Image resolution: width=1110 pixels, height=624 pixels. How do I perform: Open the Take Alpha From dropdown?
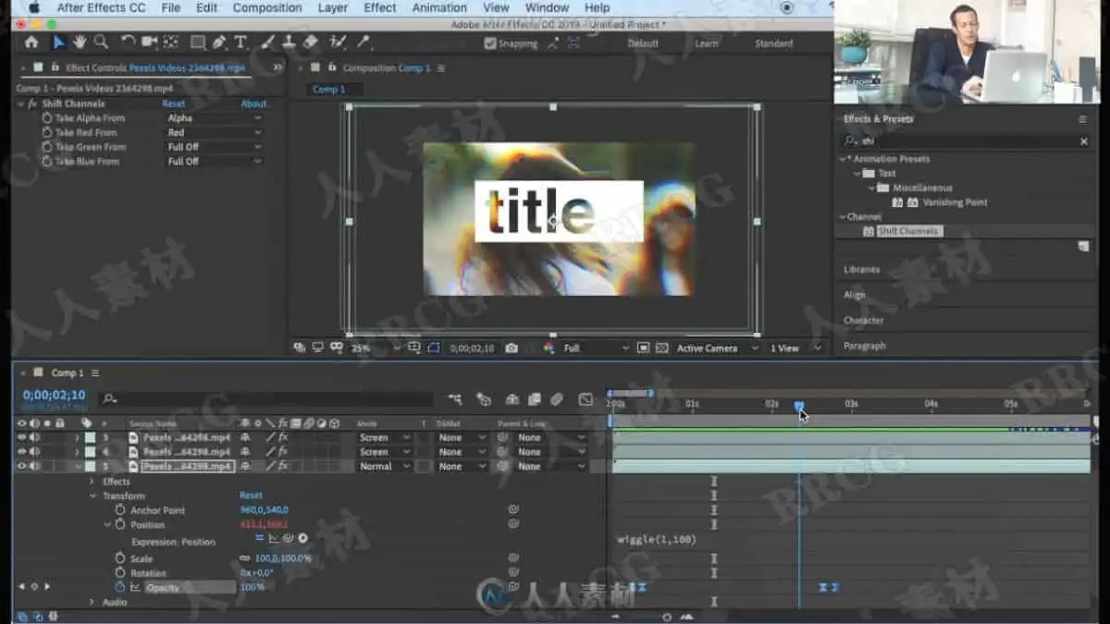point(214,118)
